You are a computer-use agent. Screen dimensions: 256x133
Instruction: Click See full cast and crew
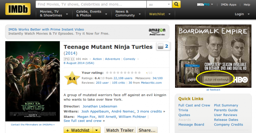82,121
